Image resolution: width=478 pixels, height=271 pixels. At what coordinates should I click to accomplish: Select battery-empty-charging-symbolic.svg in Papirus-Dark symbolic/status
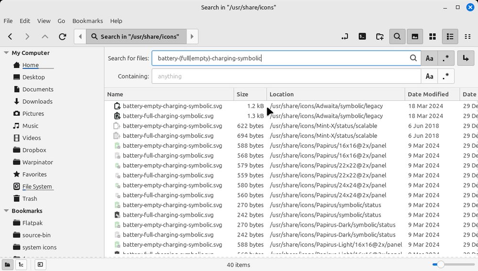172,225
